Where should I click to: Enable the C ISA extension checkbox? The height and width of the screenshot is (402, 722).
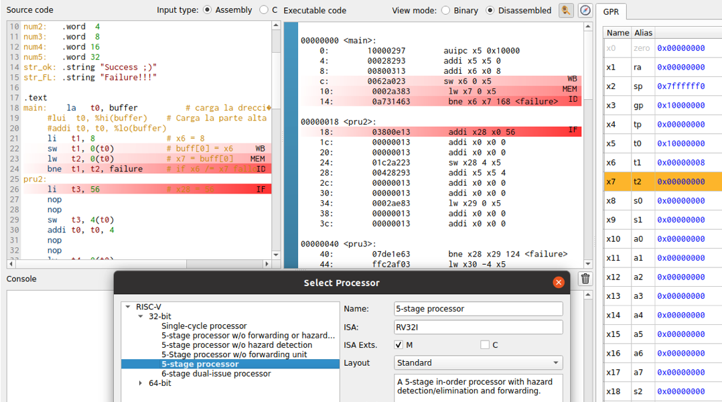click(x=485, y=345)
